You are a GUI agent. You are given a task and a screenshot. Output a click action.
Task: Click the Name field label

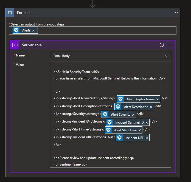pos(20,55)
